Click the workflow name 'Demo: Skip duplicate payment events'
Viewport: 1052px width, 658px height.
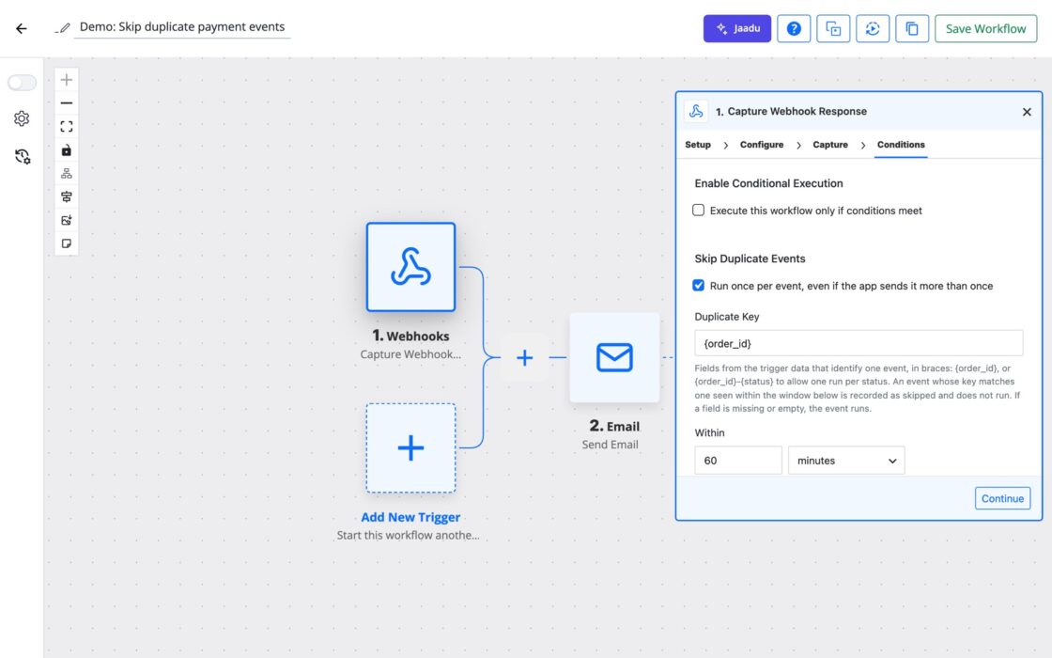pyautogui.click(x=182, y=27)
